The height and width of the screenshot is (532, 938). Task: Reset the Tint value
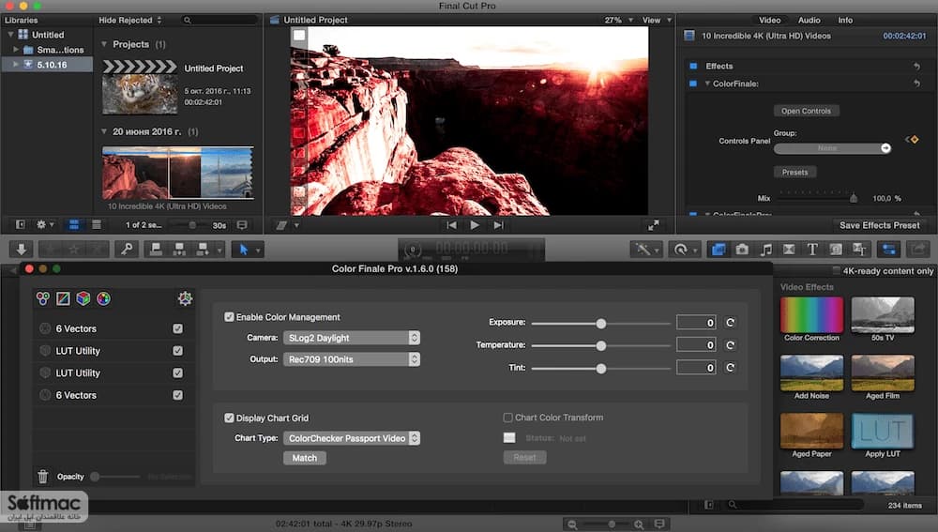click(x=730, y=368)
